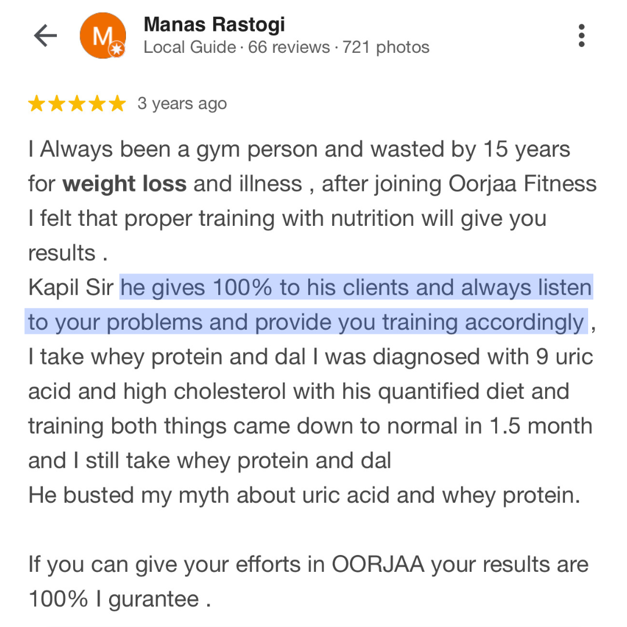Click the Oorjaa Fitness mention
Image resolution: width=627 pixels, height=627 pixels.
tap(522, 184)
